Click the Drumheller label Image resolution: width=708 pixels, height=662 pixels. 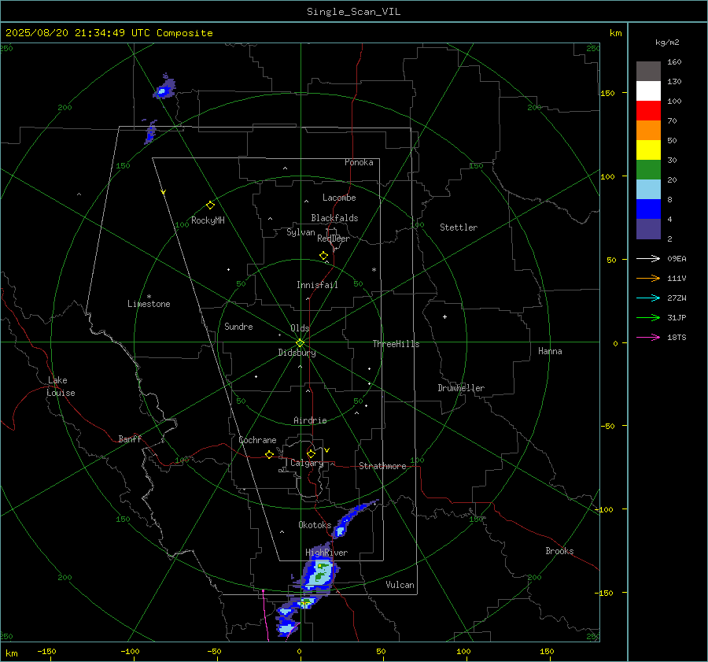point(461,388)
